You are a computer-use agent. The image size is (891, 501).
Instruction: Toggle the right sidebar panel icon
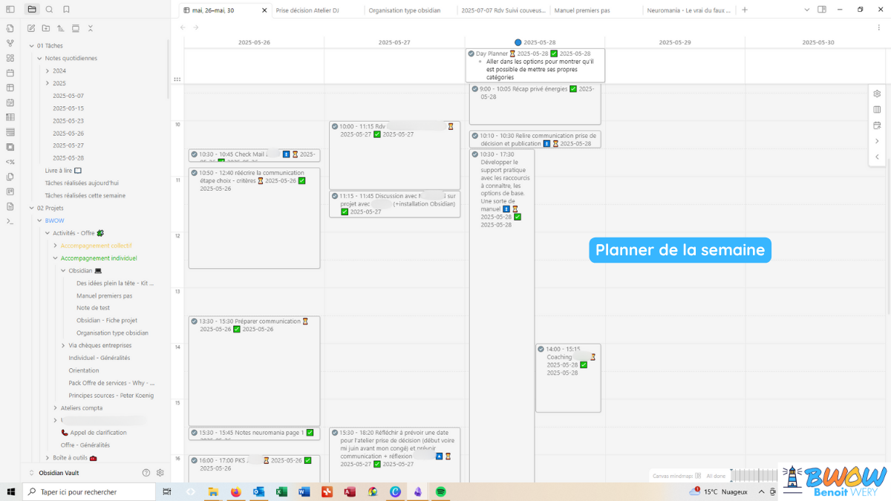[x=822, y=10]
